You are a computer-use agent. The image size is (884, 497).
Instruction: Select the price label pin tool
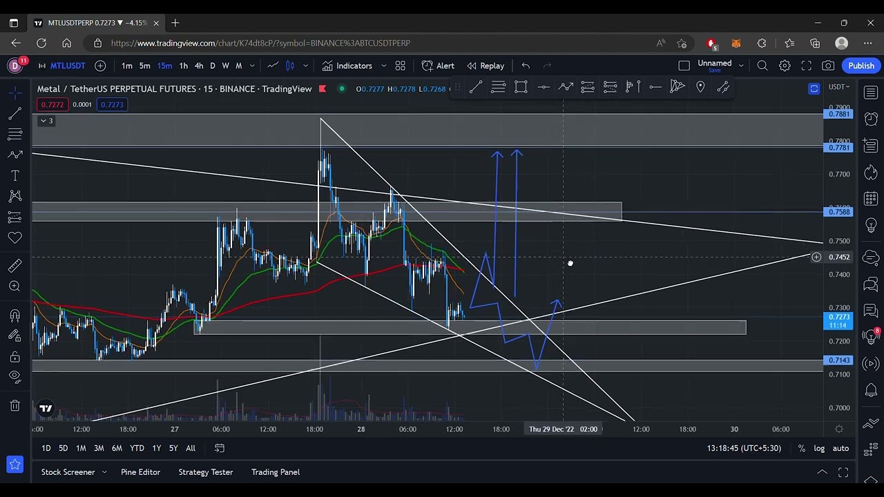coord(700,87)
